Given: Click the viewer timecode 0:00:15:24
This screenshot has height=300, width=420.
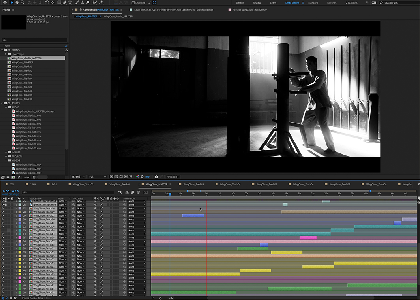Looking at the screenshot, I should [173, 177].
